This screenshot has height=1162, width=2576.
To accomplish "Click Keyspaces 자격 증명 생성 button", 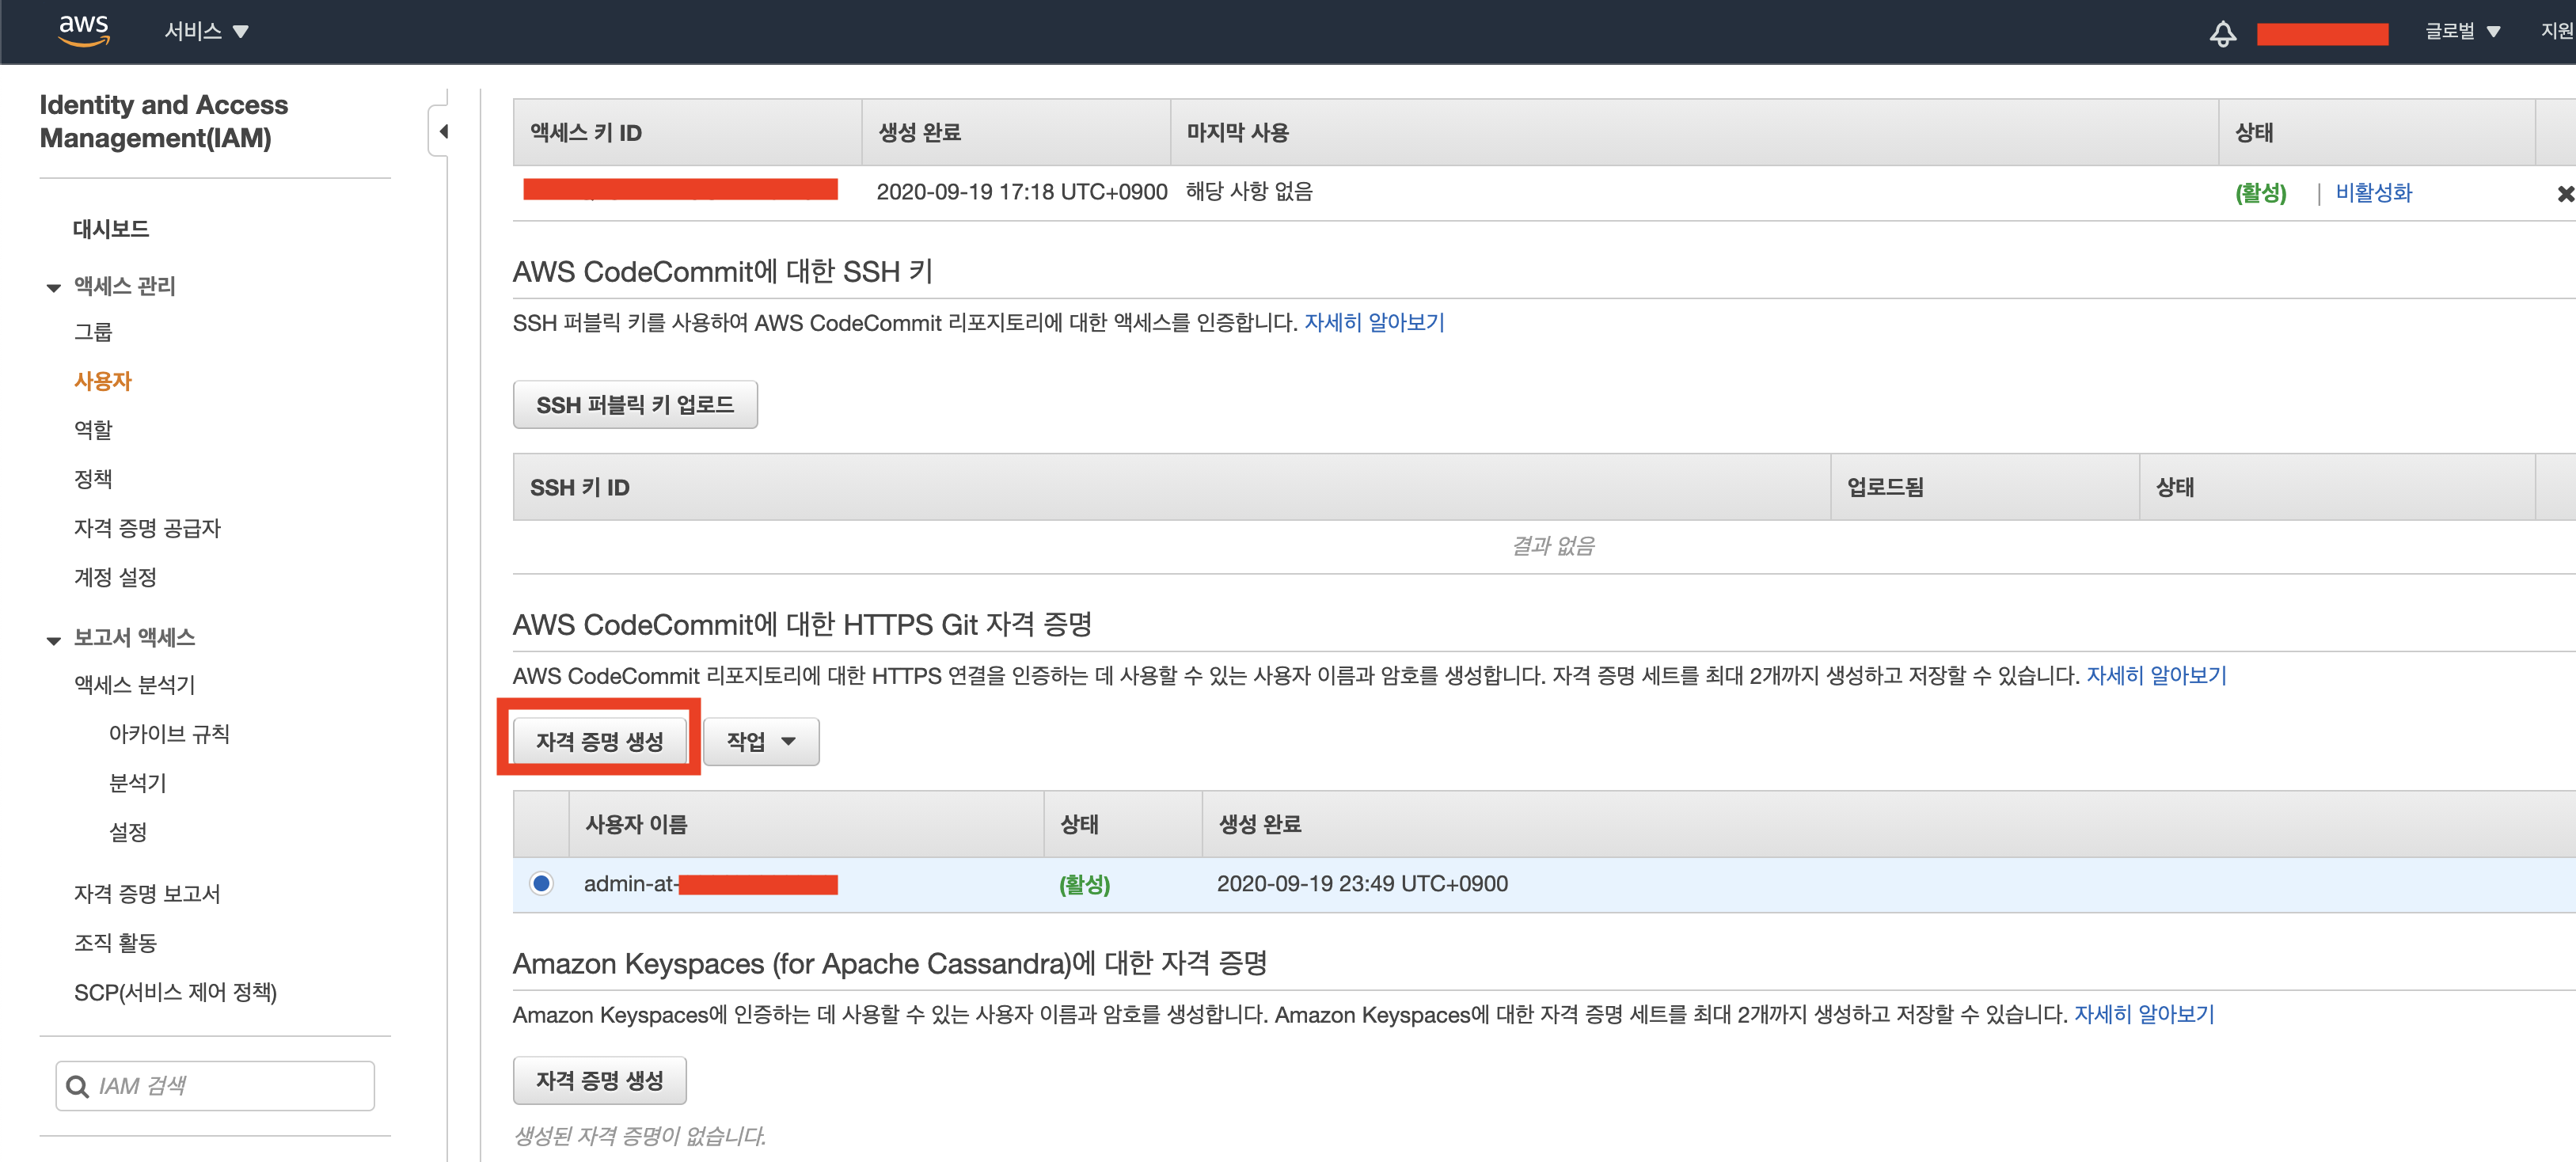I will pos(599,1080).
